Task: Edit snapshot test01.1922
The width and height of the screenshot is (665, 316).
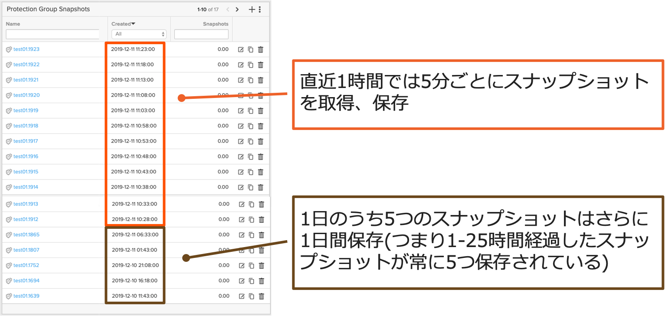Action: pos(241,65)
